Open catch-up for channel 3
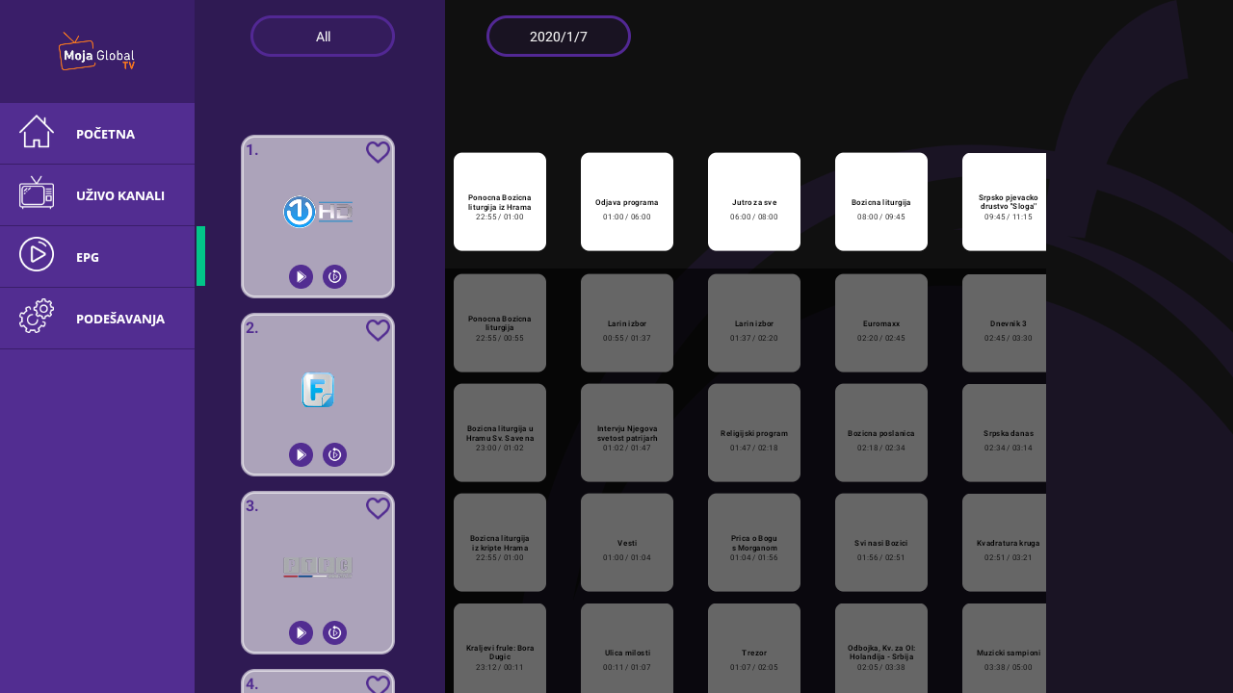The width and height of the screenshot is (1233, 693). 334,632
